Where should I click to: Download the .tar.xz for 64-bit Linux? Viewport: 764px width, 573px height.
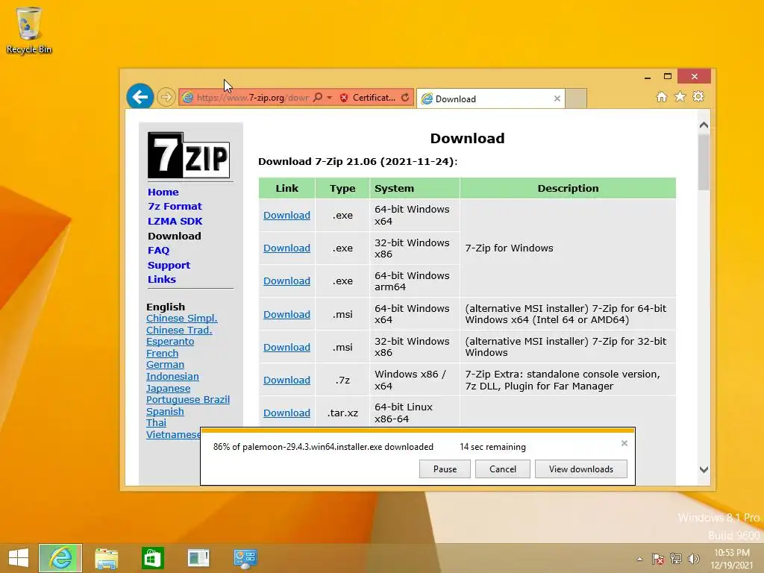pyautogui.click(x=286, y=413)
